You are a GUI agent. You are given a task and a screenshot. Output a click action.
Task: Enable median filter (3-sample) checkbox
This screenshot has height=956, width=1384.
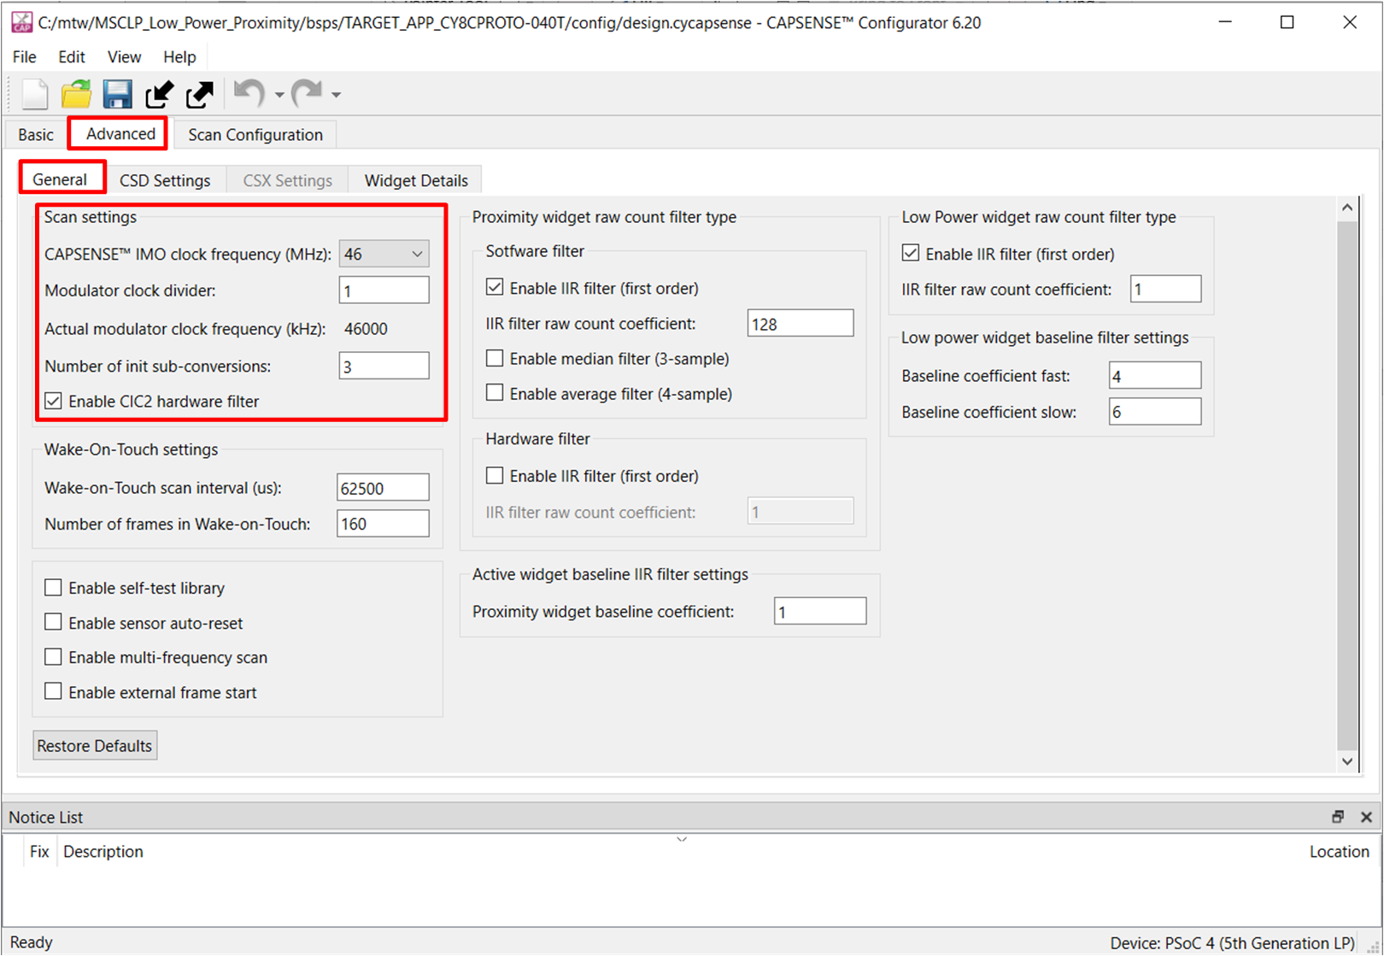coord(495,358)
